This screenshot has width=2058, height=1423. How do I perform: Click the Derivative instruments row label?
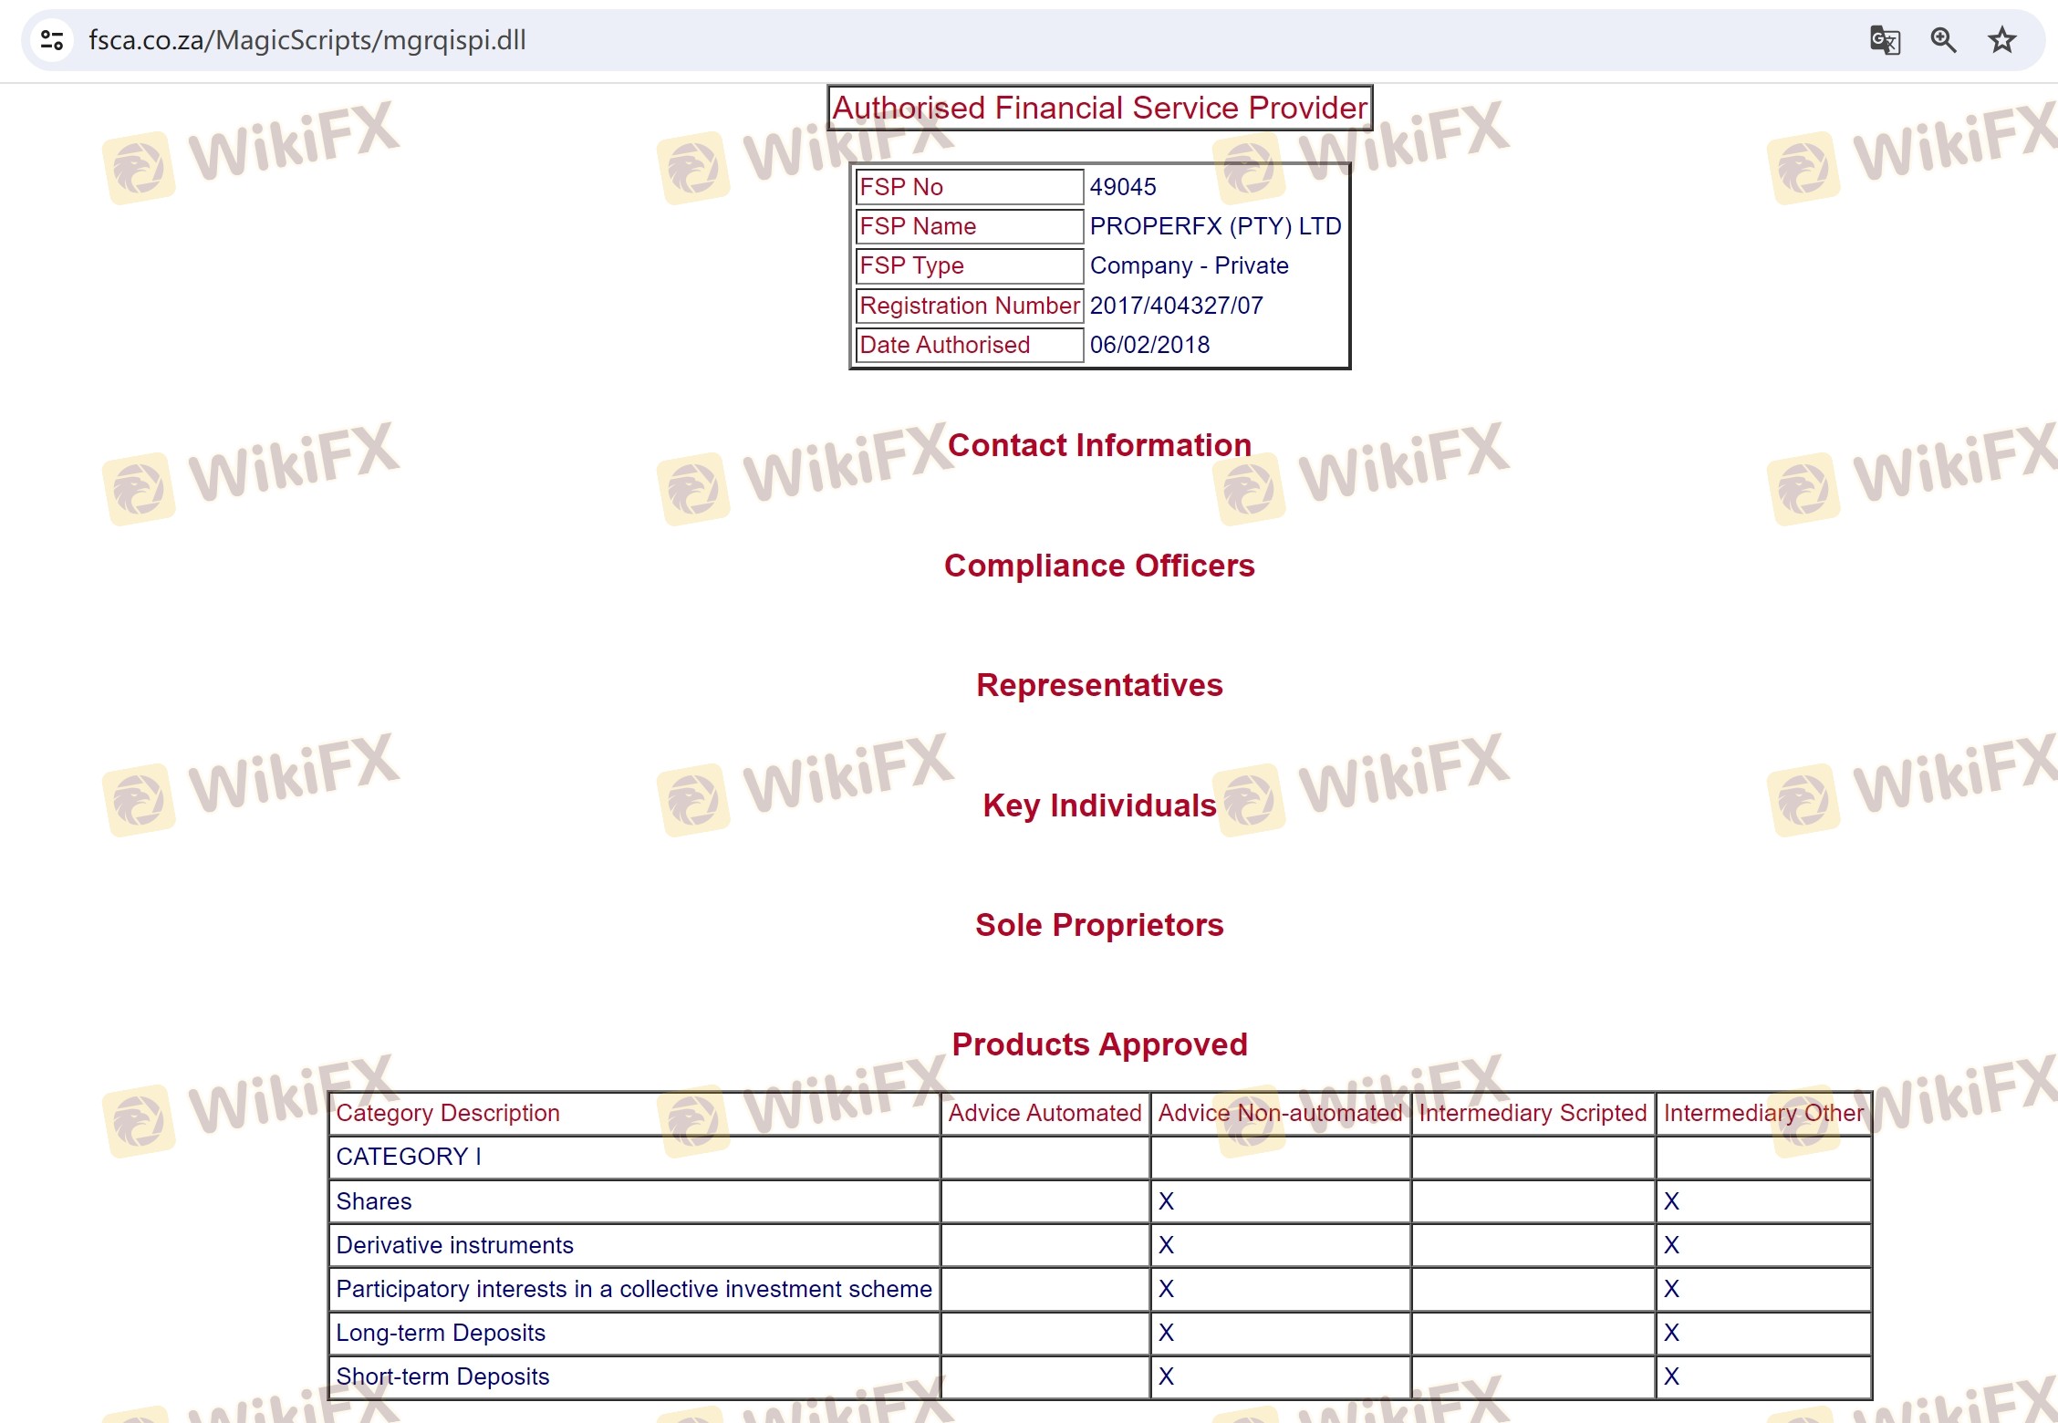(x=454, y=1245)
